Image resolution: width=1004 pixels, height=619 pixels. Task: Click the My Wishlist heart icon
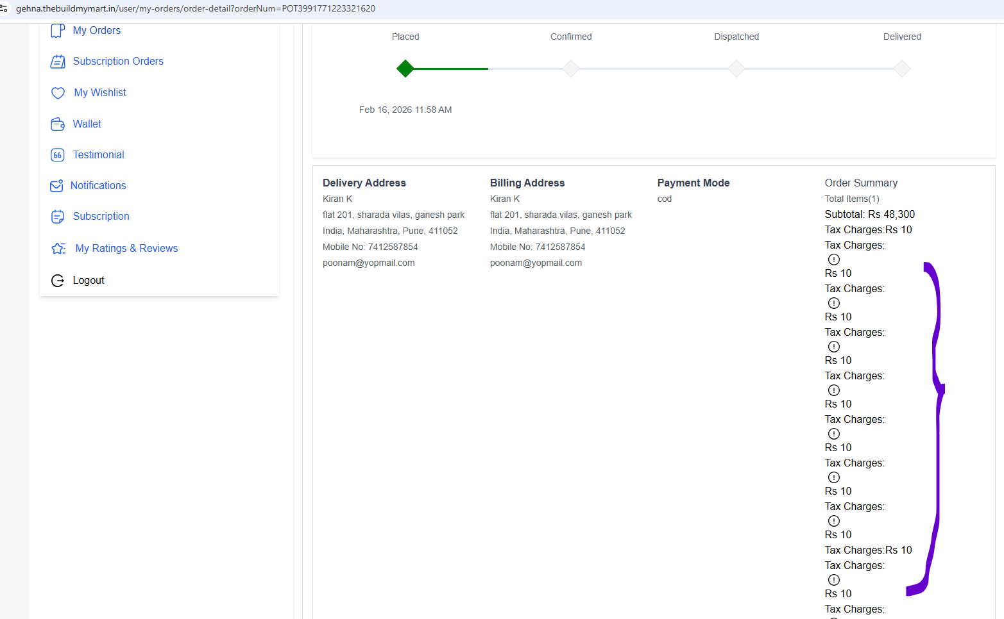[58, 93]
